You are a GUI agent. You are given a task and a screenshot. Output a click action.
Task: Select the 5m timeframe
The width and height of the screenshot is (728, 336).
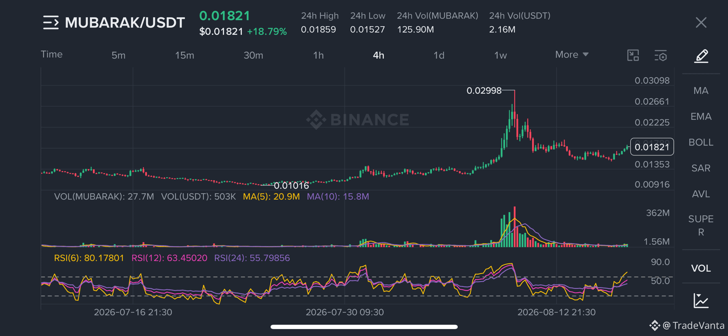[119, 55]
